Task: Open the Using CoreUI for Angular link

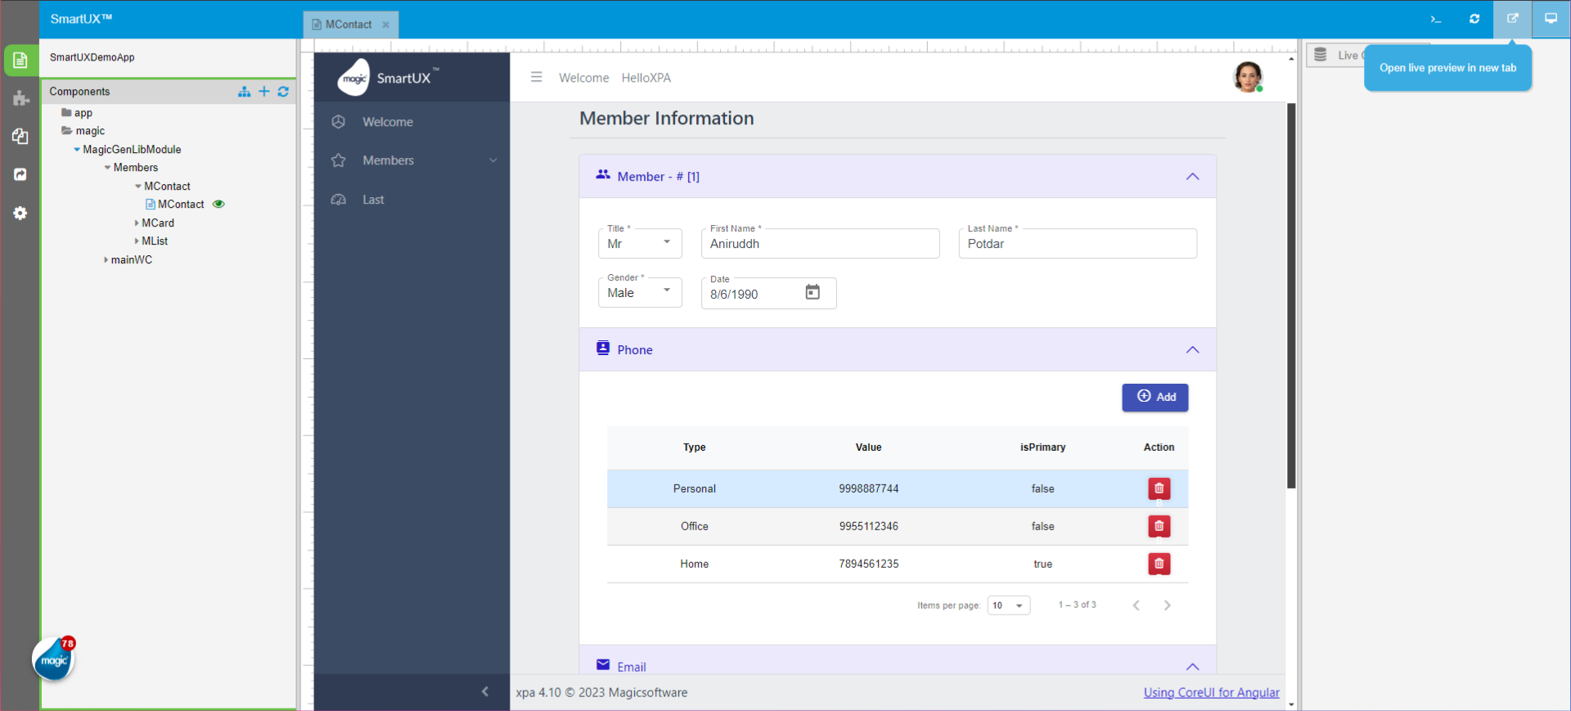Action: pyautogui.click(x=1211, y=693)
